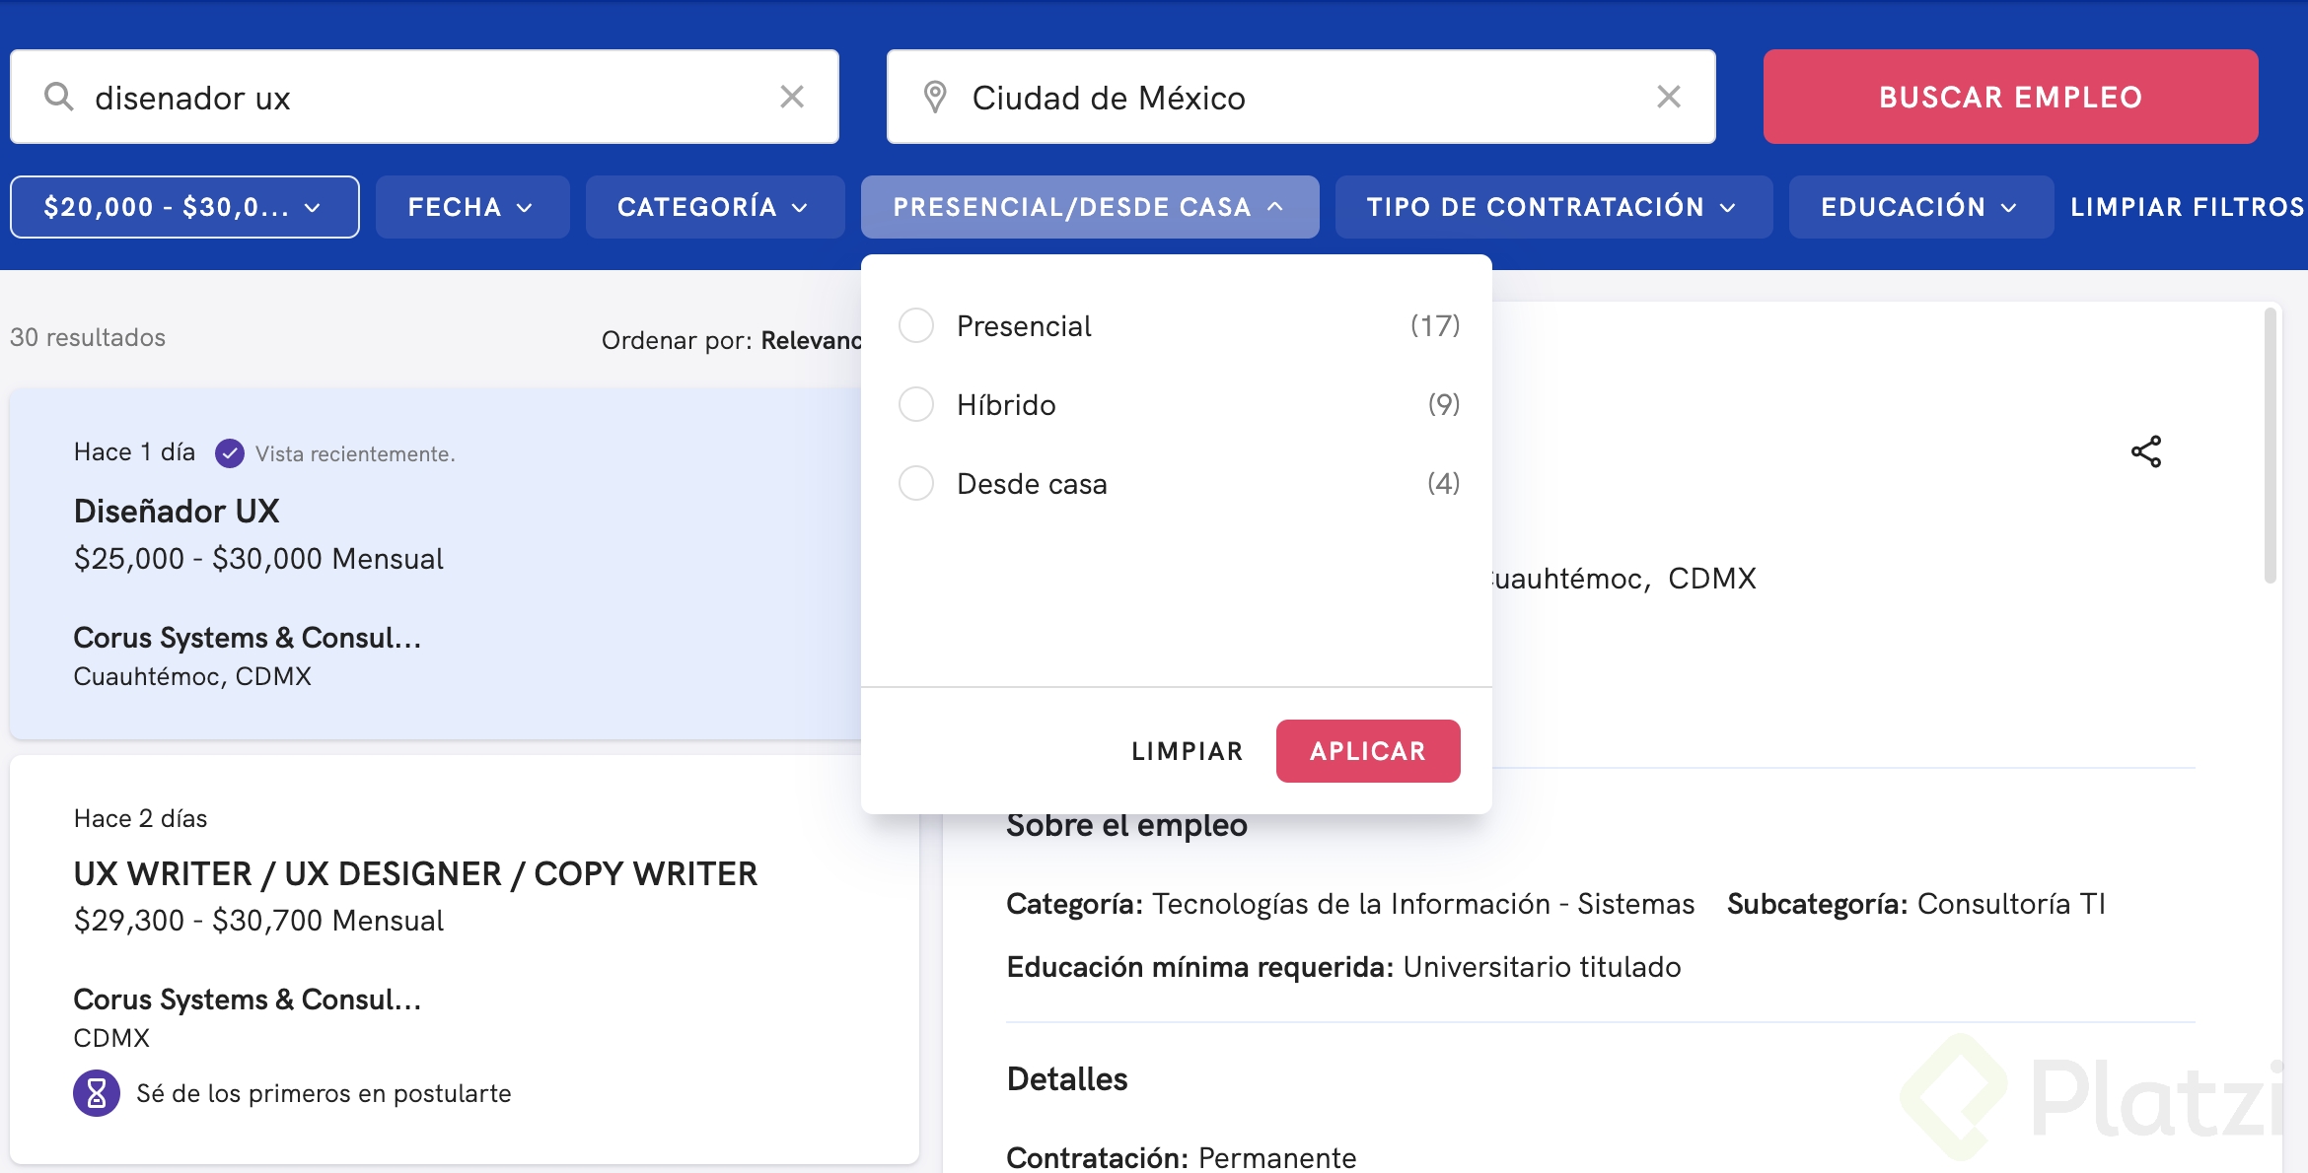Expand the Fecha filter dropdown

[471, 207]
